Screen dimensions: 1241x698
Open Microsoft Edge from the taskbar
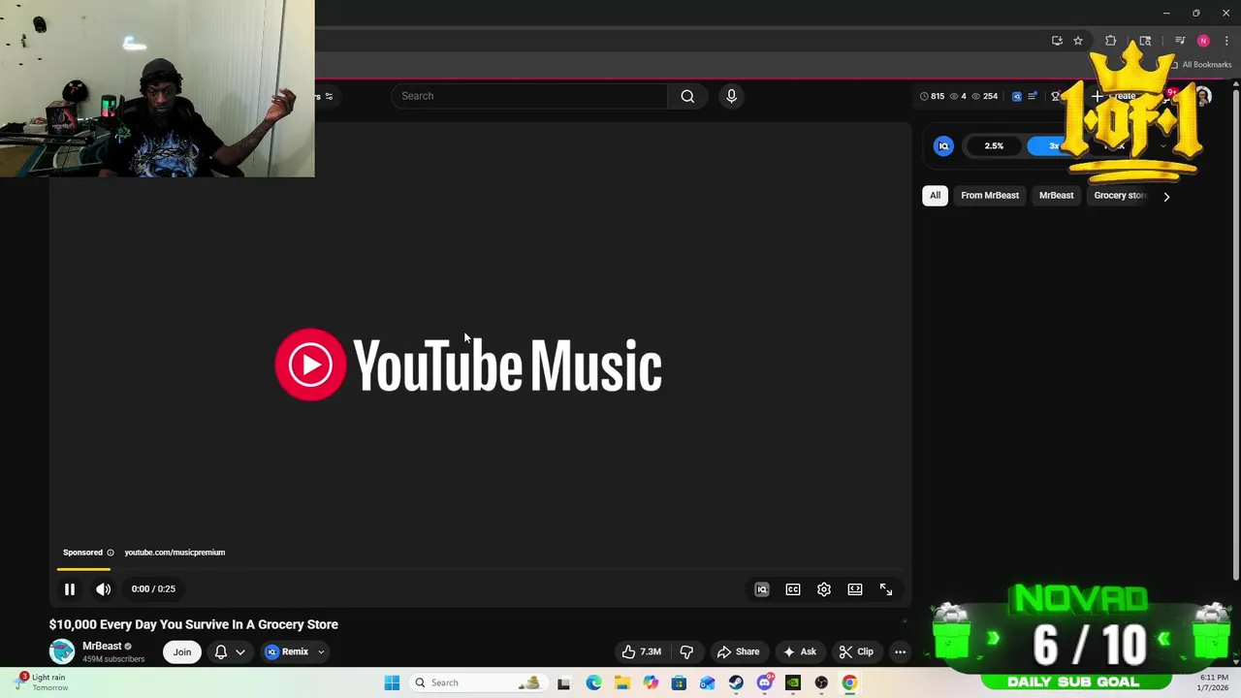593,682
